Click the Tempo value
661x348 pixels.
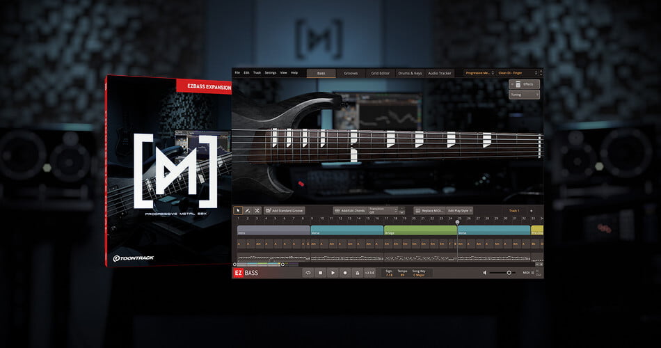pos(402,275)
